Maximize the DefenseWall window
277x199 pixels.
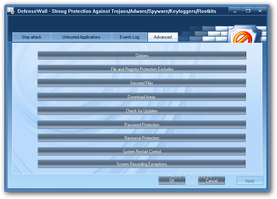click(248, 11)
